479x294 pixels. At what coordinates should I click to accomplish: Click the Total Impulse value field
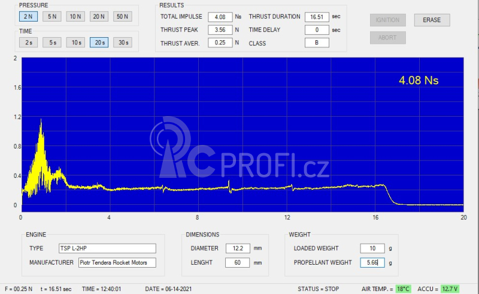(x=220, y=17)
